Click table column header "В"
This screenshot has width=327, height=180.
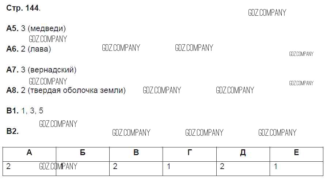(136, 153)
